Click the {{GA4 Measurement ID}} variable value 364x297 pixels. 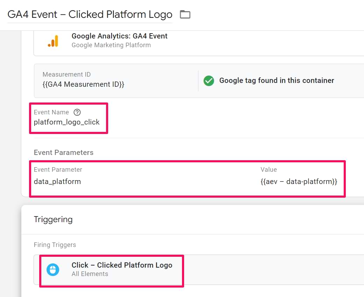[x=83, y=84]
